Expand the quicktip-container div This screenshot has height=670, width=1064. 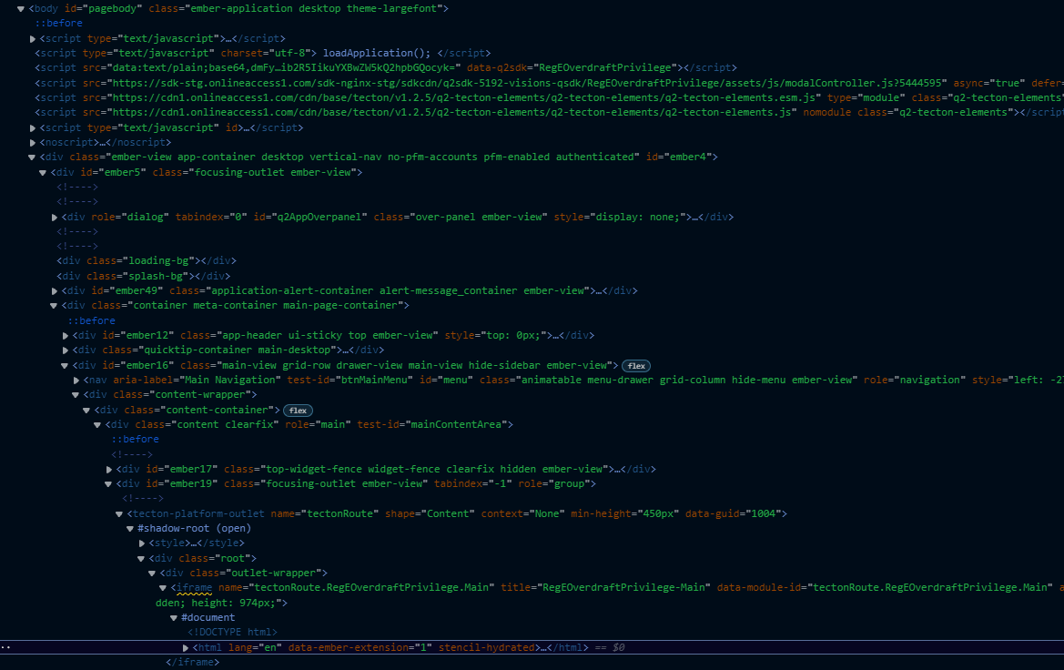[x=66, y=350]
